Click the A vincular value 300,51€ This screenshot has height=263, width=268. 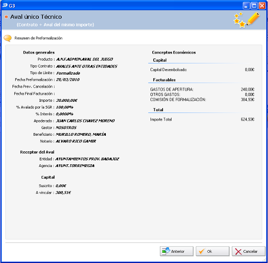point(63,192)
